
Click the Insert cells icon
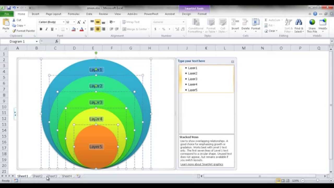[235, 22]
